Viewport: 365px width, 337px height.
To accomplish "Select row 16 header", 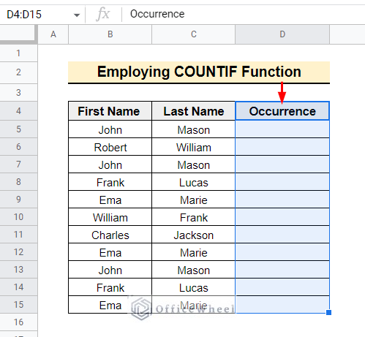I will (x=18, y=322).
